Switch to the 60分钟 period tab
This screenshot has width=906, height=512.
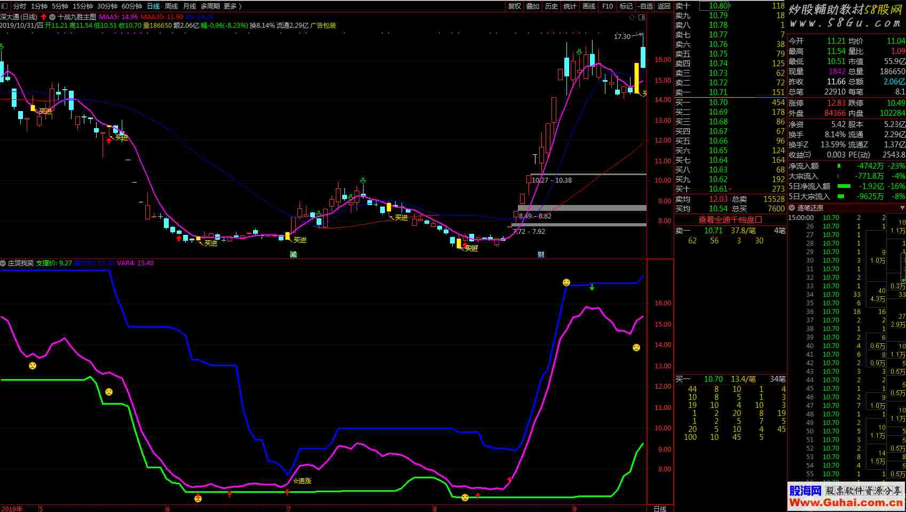tap(132, 6)
